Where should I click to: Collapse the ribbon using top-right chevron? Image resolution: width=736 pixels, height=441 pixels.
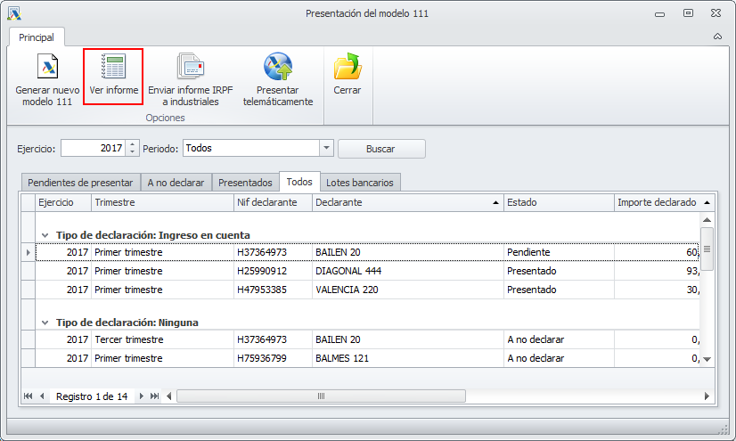pos(717,37)
